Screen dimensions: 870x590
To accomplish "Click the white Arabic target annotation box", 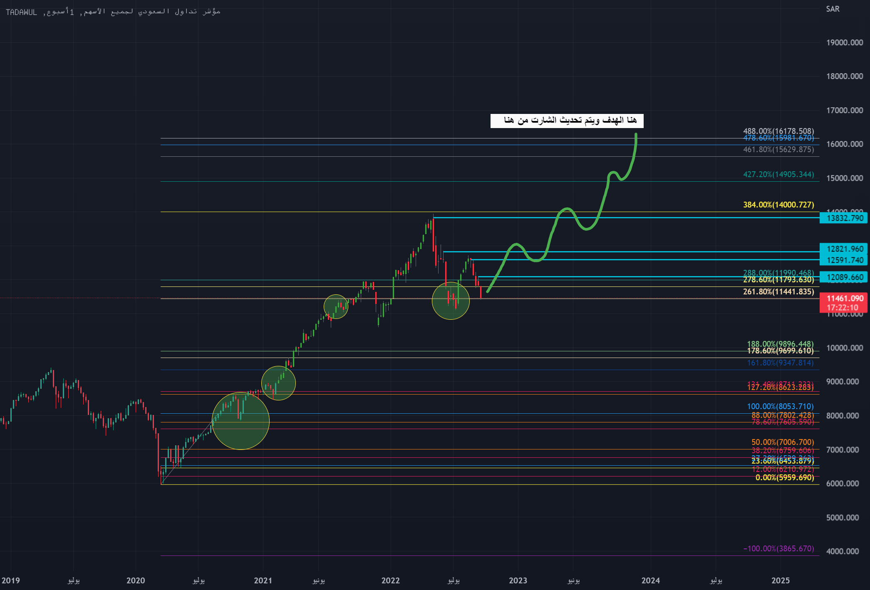I will 567,121.
